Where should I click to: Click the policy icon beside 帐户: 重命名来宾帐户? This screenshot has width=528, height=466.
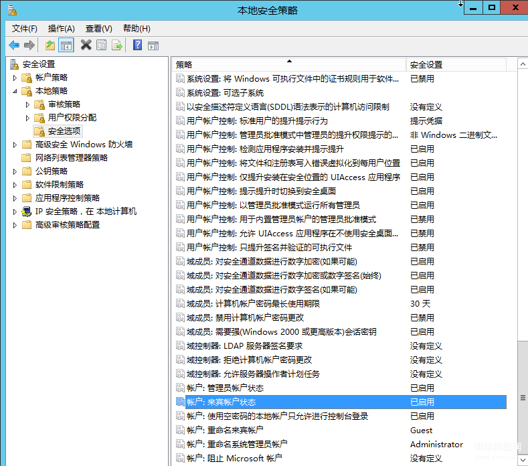181,430
